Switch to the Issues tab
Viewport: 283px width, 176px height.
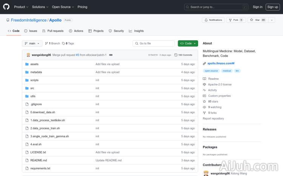coord(31,31)
